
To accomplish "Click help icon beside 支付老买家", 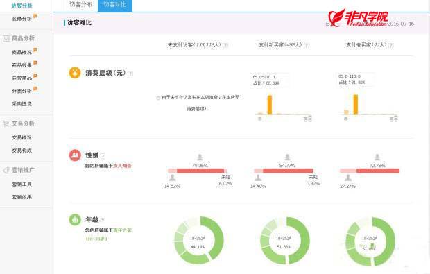I will point(391,45).
